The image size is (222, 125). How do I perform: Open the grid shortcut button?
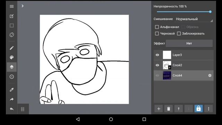click(23, 109)
